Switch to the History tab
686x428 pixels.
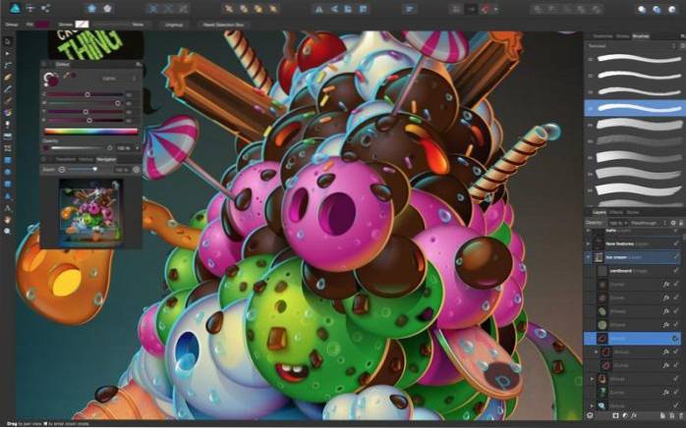pyautogui.click(x=86, y=160)
